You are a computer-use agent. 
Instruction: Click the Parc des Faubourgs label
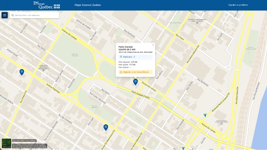pyautogui.click(x=75, y=55)
